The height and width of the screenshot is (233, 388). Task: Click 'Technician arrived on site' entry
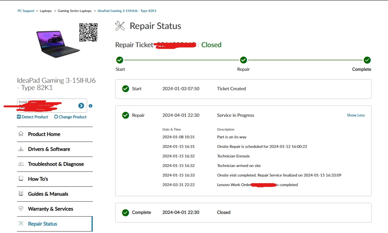(239, 166)
